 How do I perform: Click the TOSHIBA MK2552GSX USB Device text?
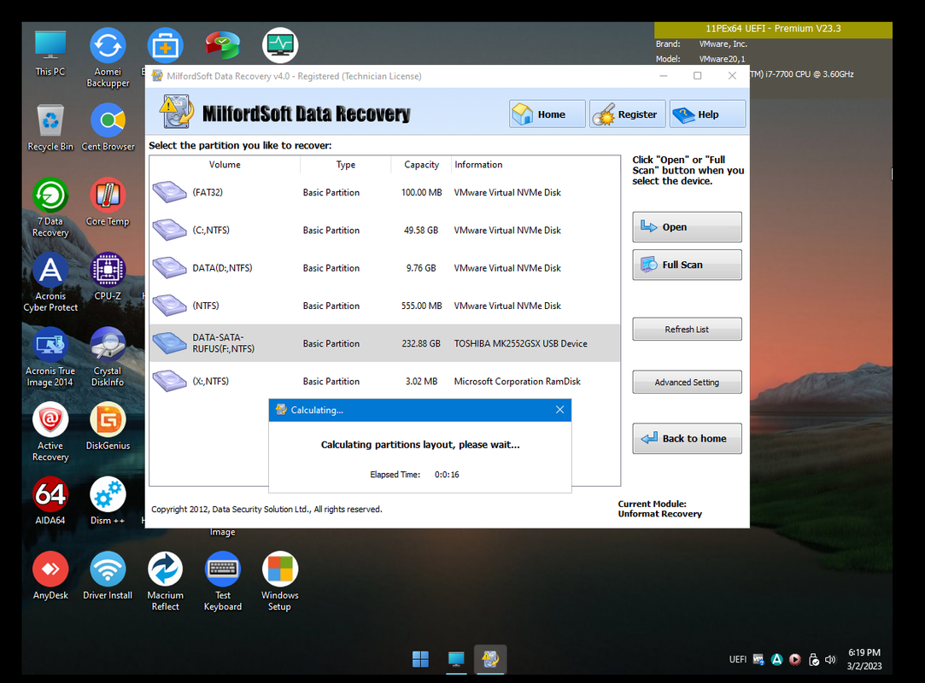tap(520, 343)
